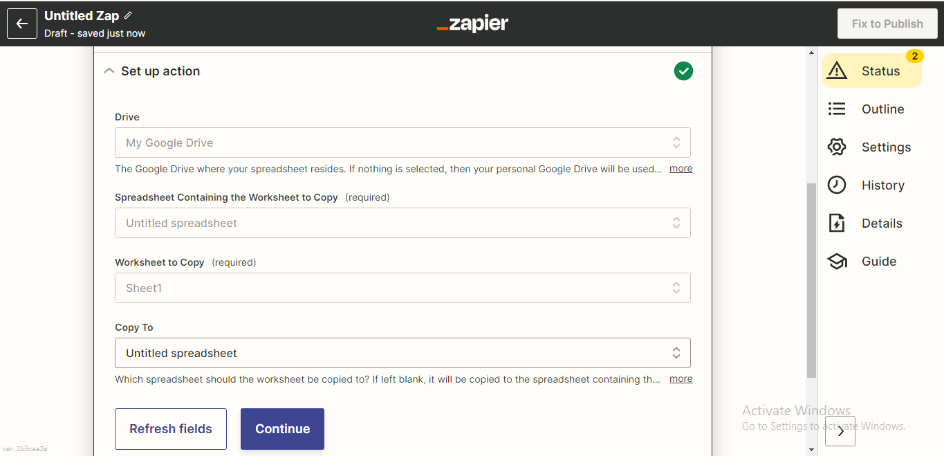The height and width of the screenshot is (456, 944).
Task: Open the Drive dropdown
Action: [402, 143]
